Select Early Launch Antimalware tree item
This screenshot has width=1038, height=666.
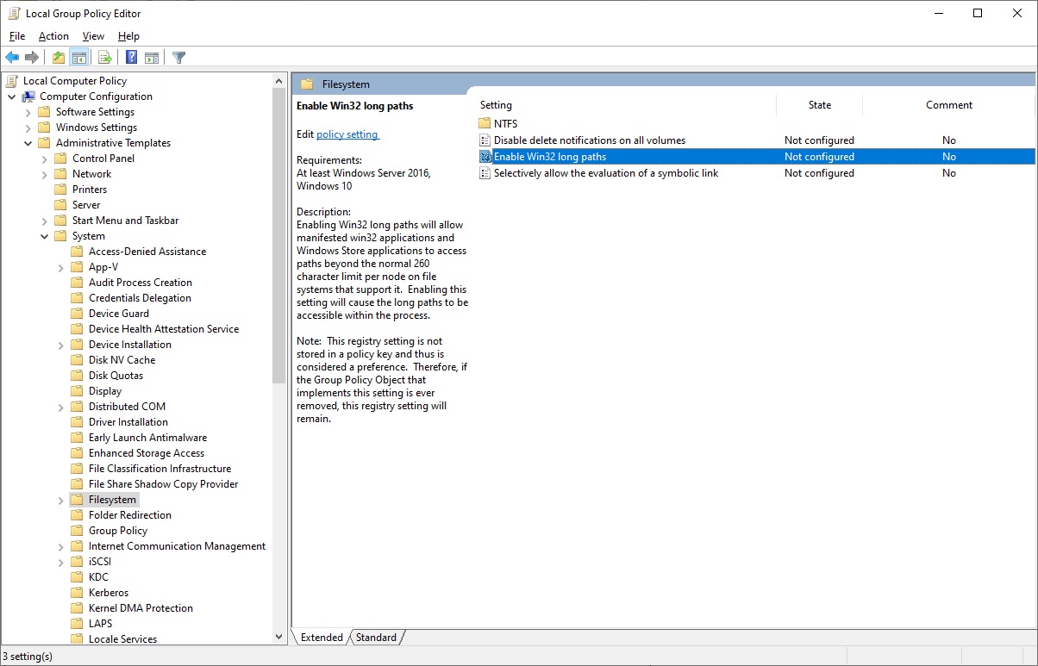(x=147, y=438)
